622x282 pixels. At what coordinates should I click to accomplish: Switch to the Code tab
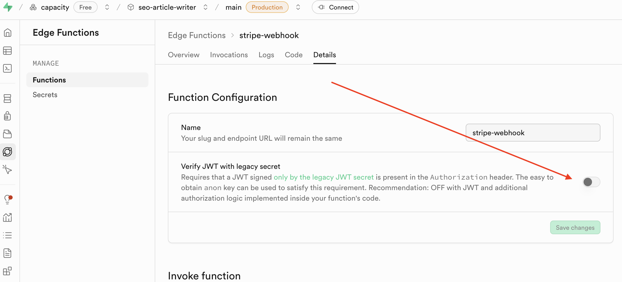tap(293, 55)
